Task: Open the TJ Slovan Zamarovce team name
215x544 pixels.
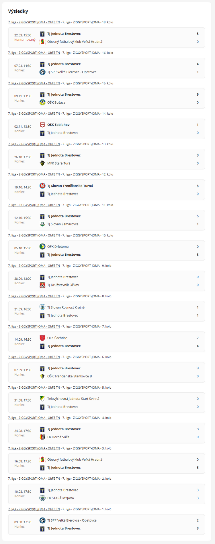Action: tap(63, 224)
